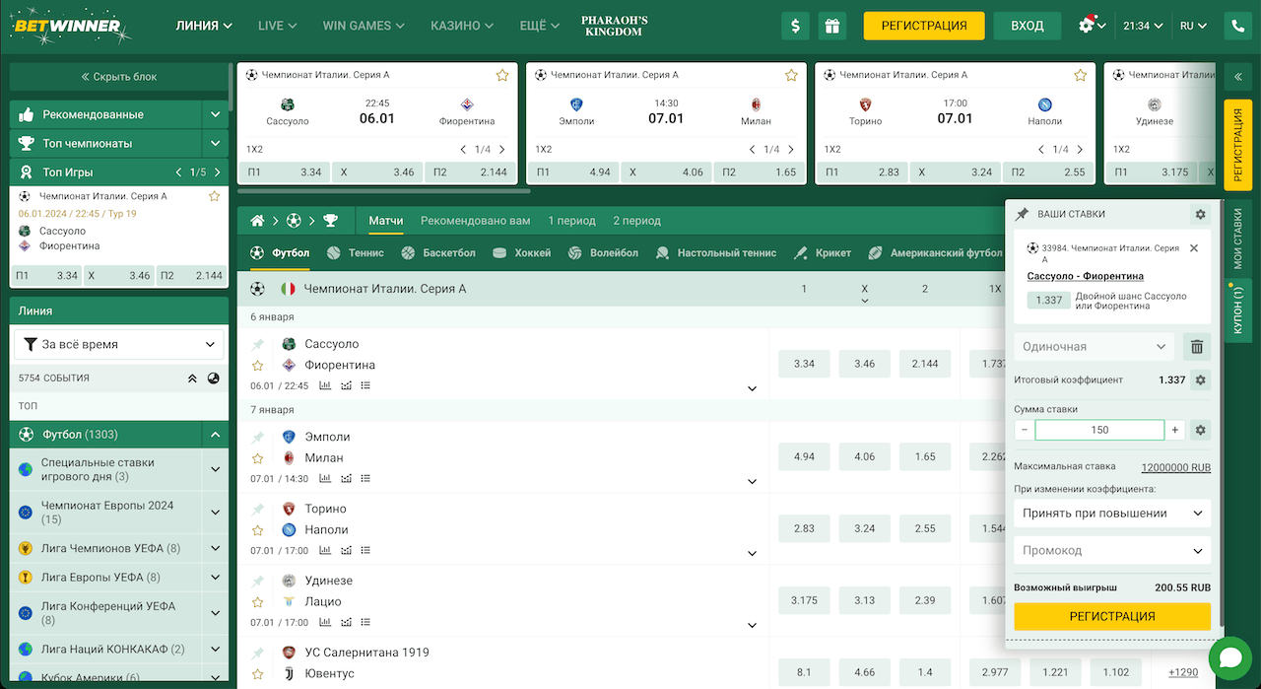Open the Одиночная bet type dropdown
Image resolution: width=1261 pixels, height=689 pixels.
1094,347
